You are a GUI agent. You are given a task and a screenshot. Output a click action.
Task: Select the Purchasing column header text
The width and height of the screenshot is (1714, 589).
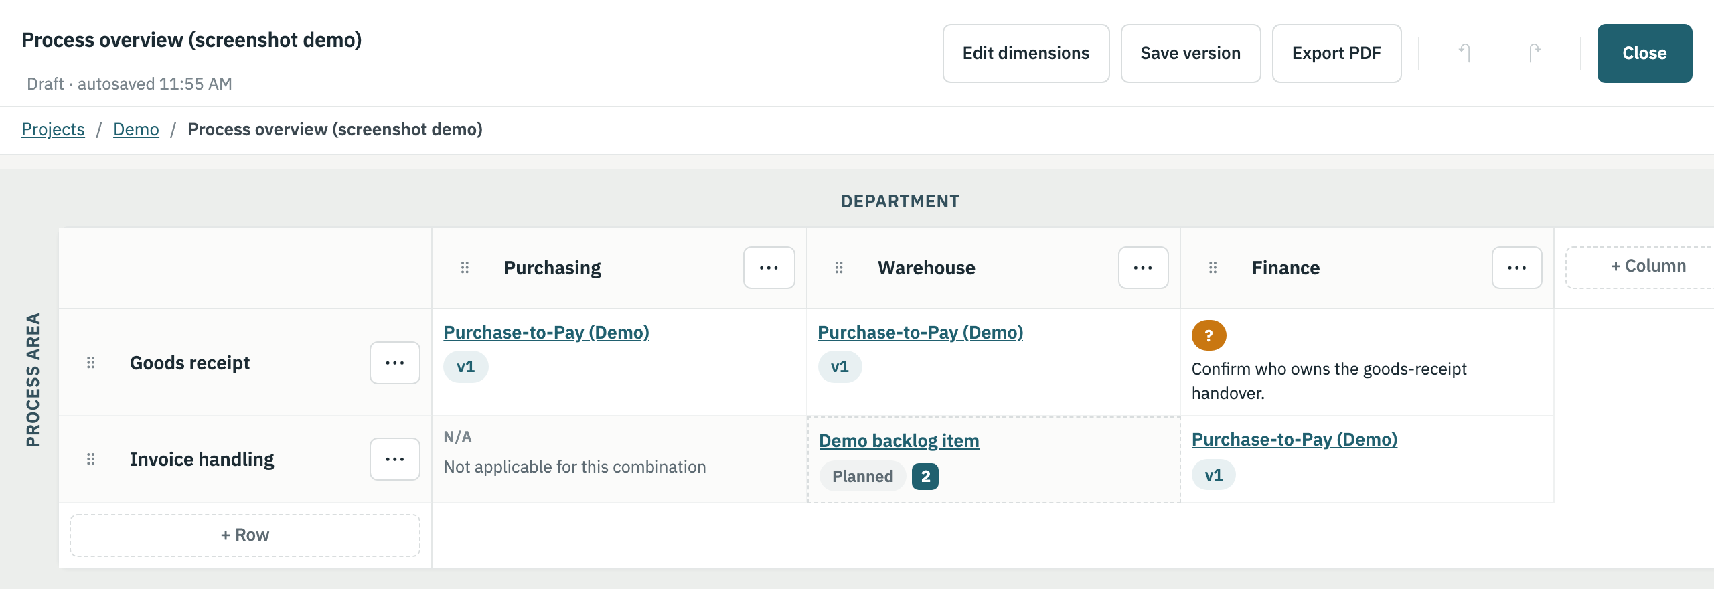552,268
